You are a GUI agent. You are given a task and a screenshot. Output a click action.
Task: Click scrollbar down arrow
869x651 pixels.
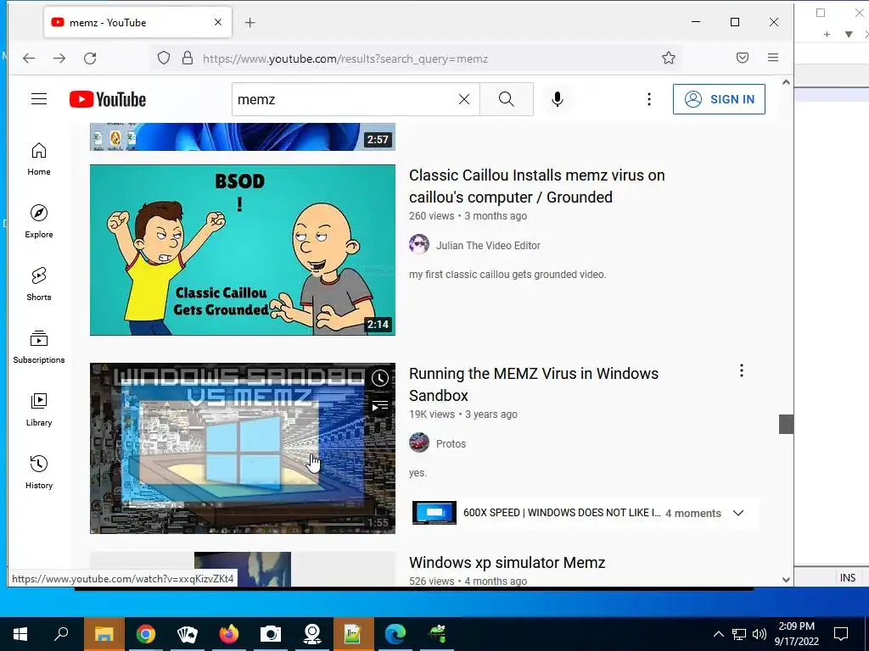pos(786,580)
